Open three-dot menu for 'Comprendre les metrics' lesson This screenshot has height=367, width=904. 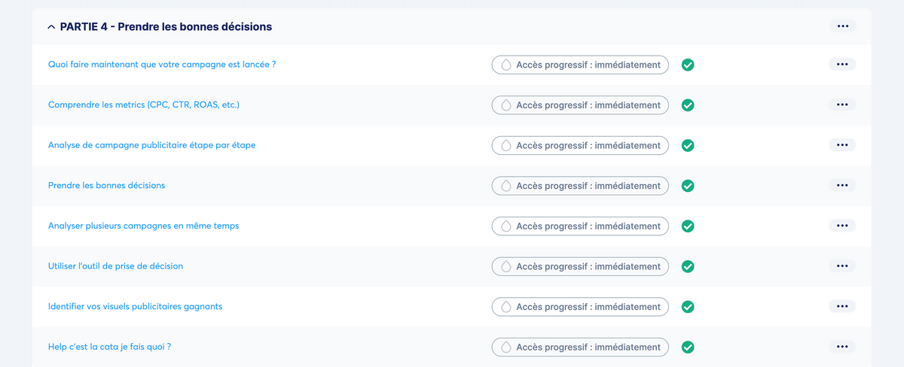click(842, 105)
